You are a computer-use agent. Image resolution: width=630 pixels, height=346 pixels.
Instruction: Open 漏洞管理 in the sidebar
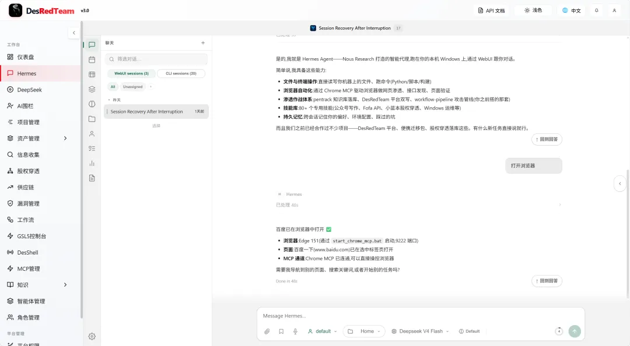coord(40,203)
